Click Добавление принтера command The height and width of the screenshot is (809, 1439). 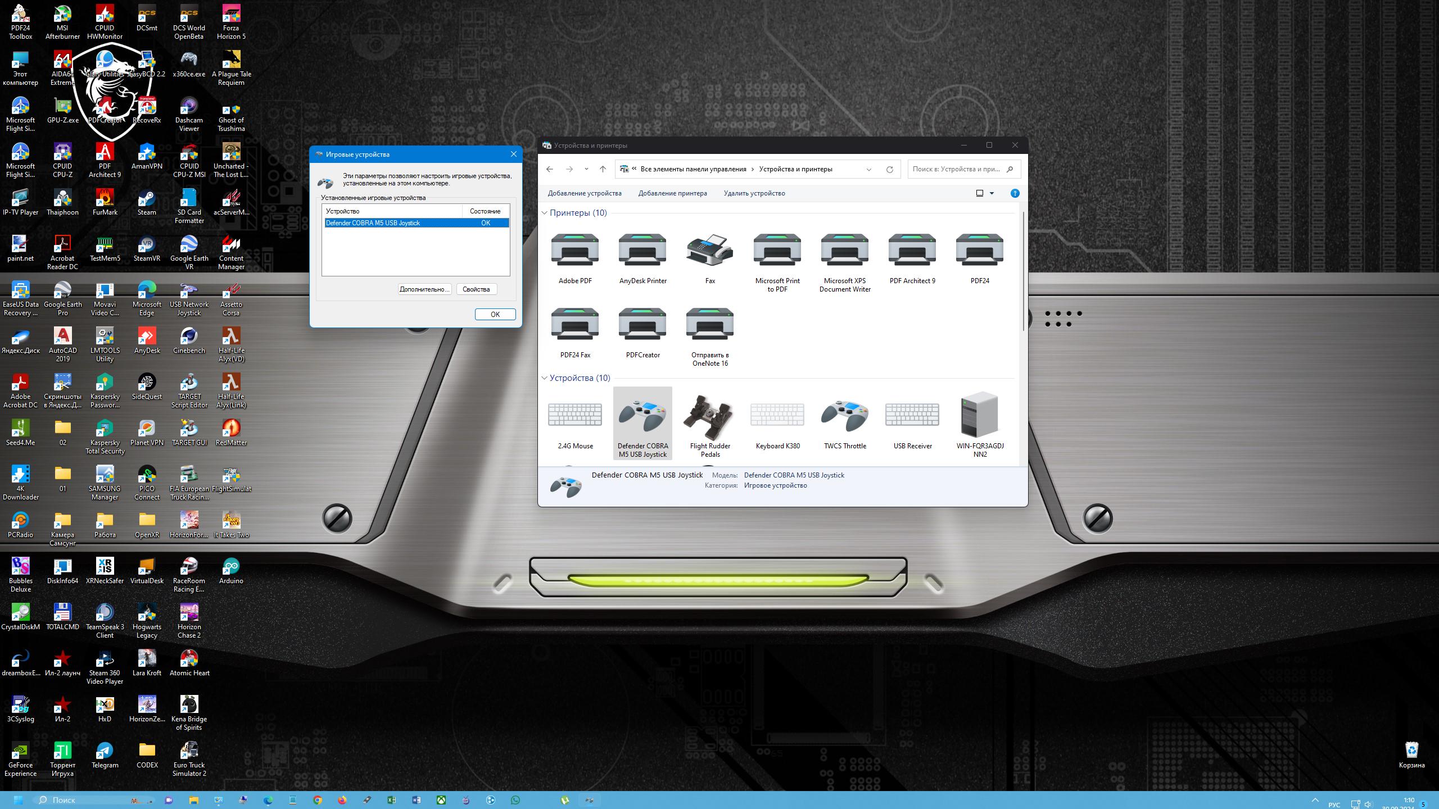tap(672, 193)
